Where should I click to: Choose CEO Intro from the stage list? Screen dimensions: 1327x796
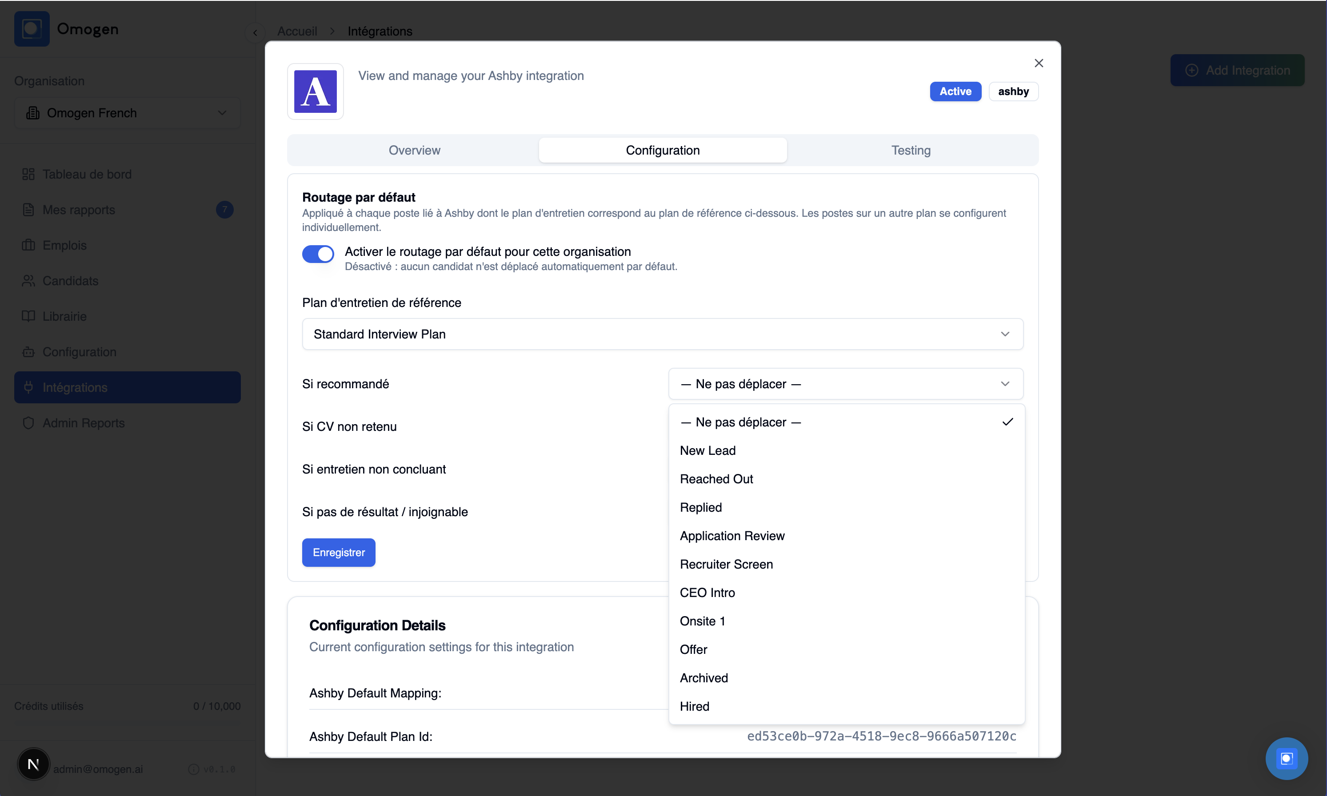tap(846, 593)
